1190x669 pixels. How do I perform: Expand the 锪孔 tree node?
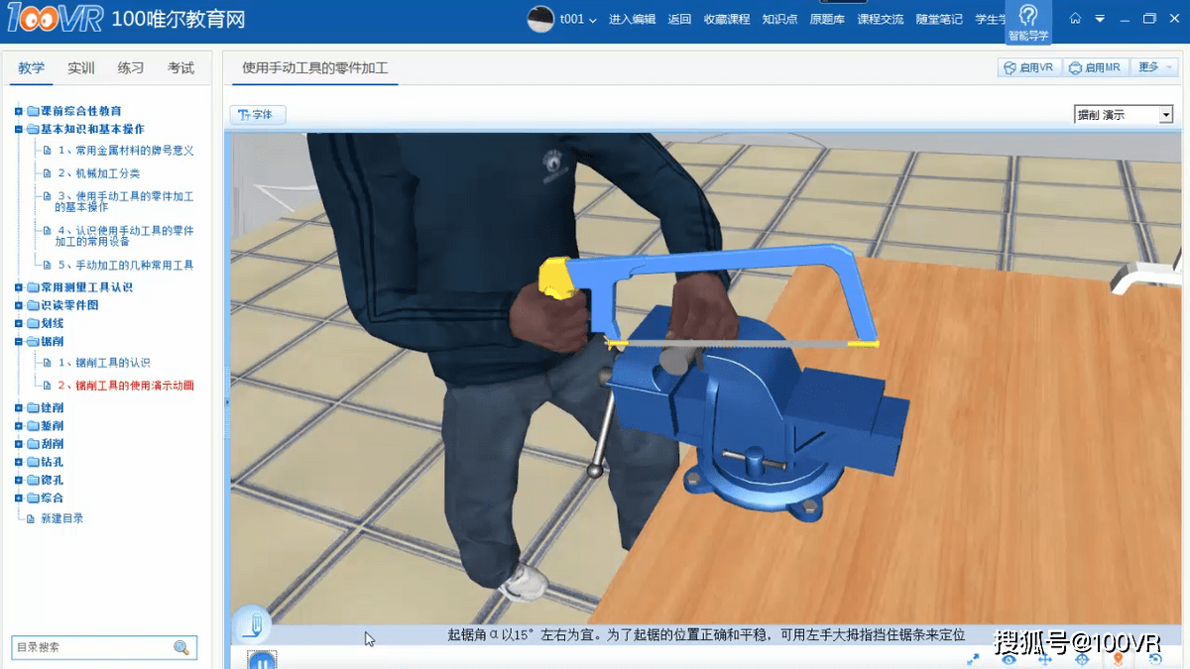[18, 480]
